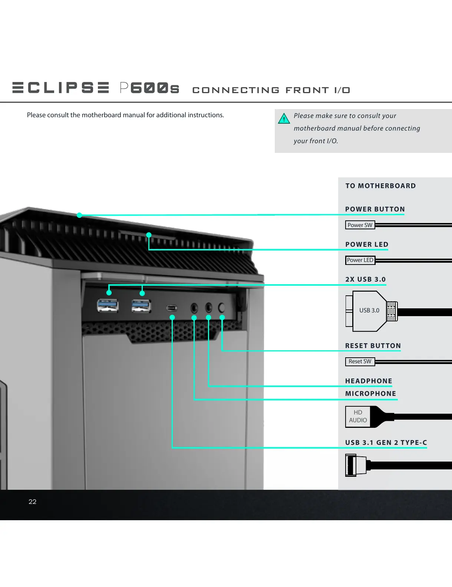Click the "CONNECTING FRONT I/O" heading

[271, 90]
